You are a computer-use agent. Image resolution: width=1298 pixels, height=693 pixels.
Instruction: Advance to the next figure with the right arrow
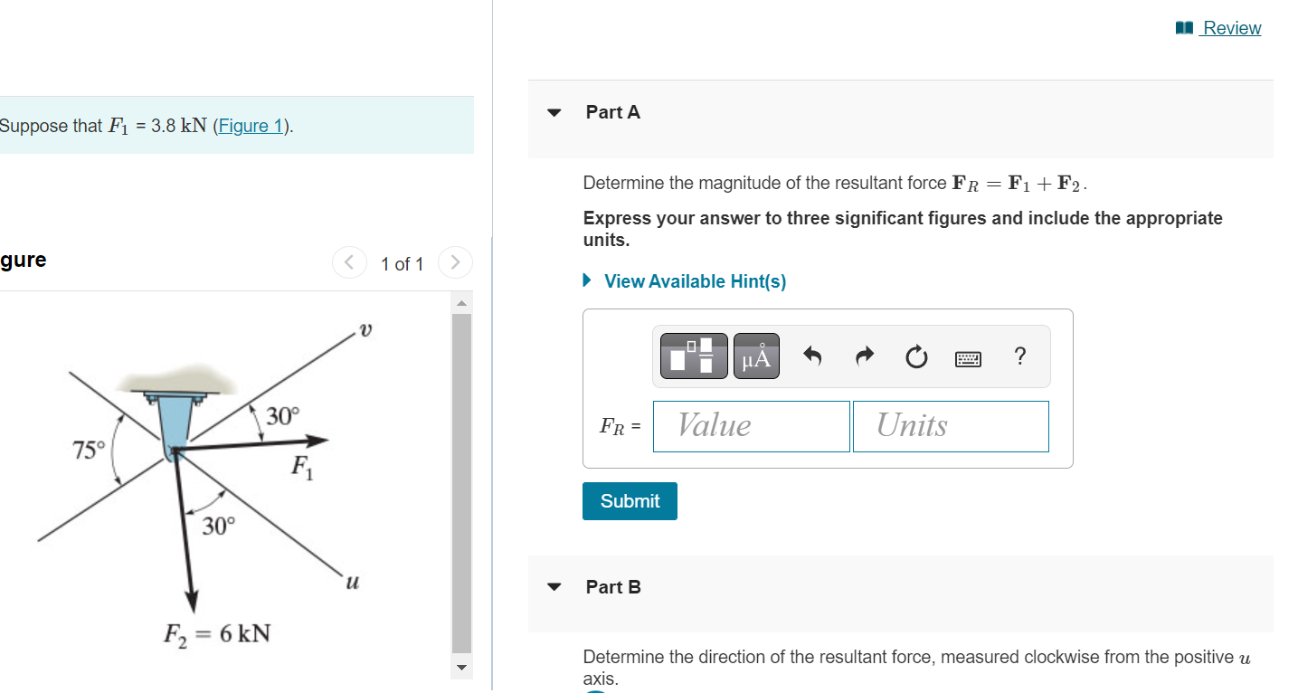[x=455, y=262]
